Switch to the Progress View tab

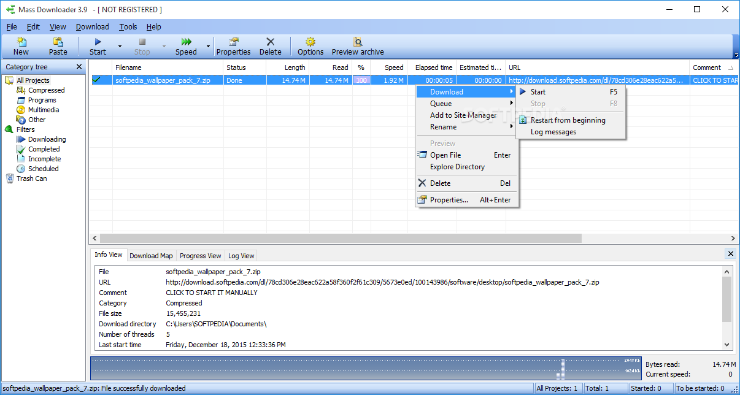201,256
